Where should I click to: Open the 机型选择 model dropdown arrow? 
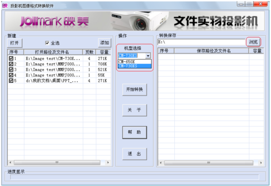tap(148, 56)
